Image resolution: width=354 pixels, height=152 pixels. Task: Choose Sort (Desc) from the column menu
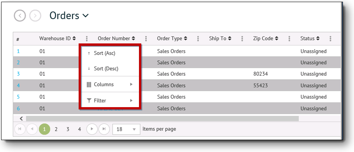pos(106,69)
